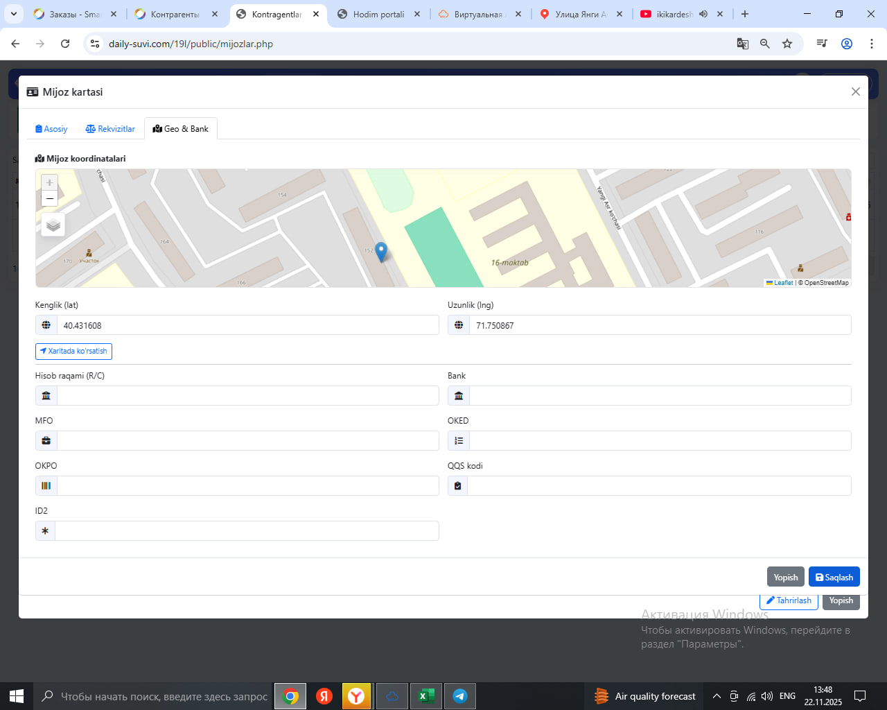Open Yandex Browser from the taskbar
This screenshot has width=887, height=710.
tap(356, 696)
